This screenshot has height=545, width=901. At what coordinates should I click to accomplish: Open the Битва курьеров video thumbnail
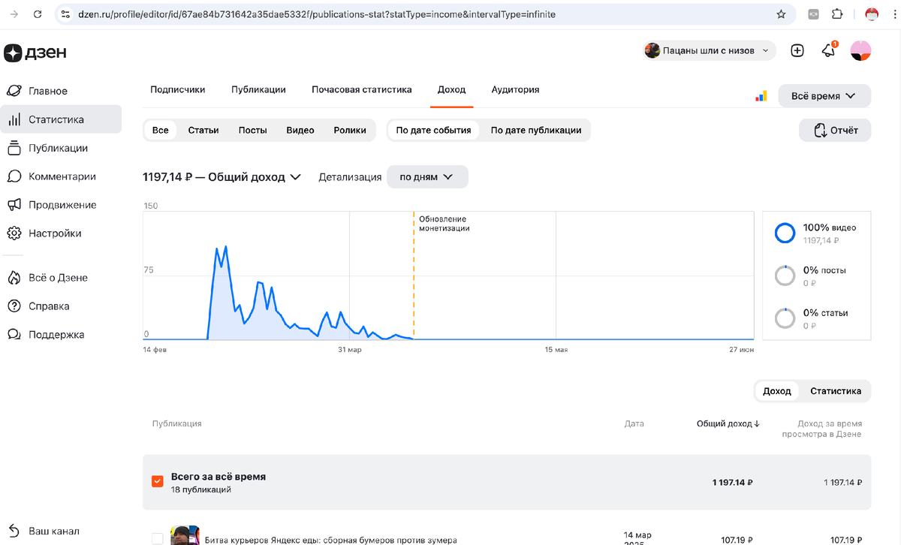185,535
